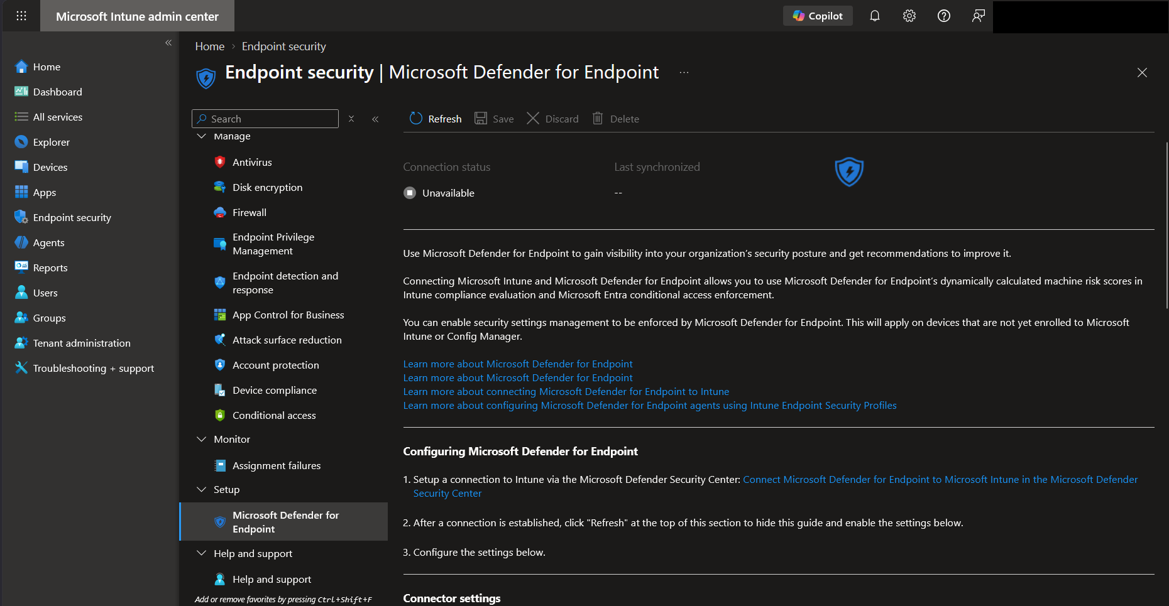The height and width of the screenshot is (606, 1169).
Task: Open Devices in left navigation
Action: pyautogui.click(x=50, y=167)
